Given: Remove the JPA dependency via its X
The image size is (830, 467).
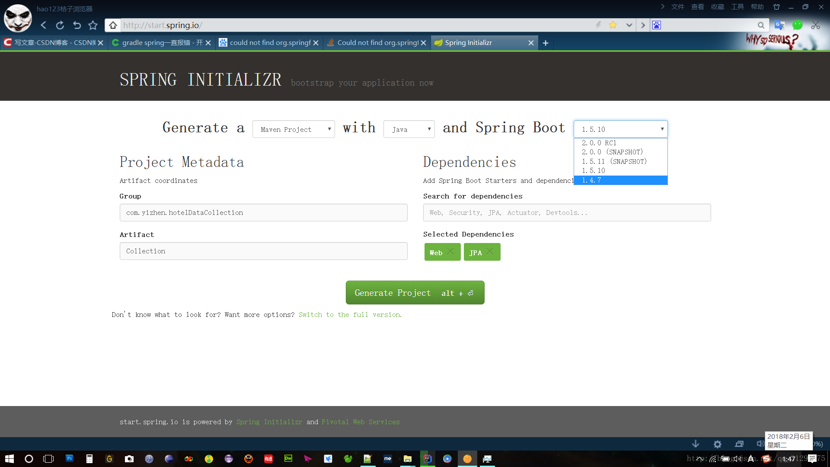Looking at the screenshot, I should coord(490,252).
